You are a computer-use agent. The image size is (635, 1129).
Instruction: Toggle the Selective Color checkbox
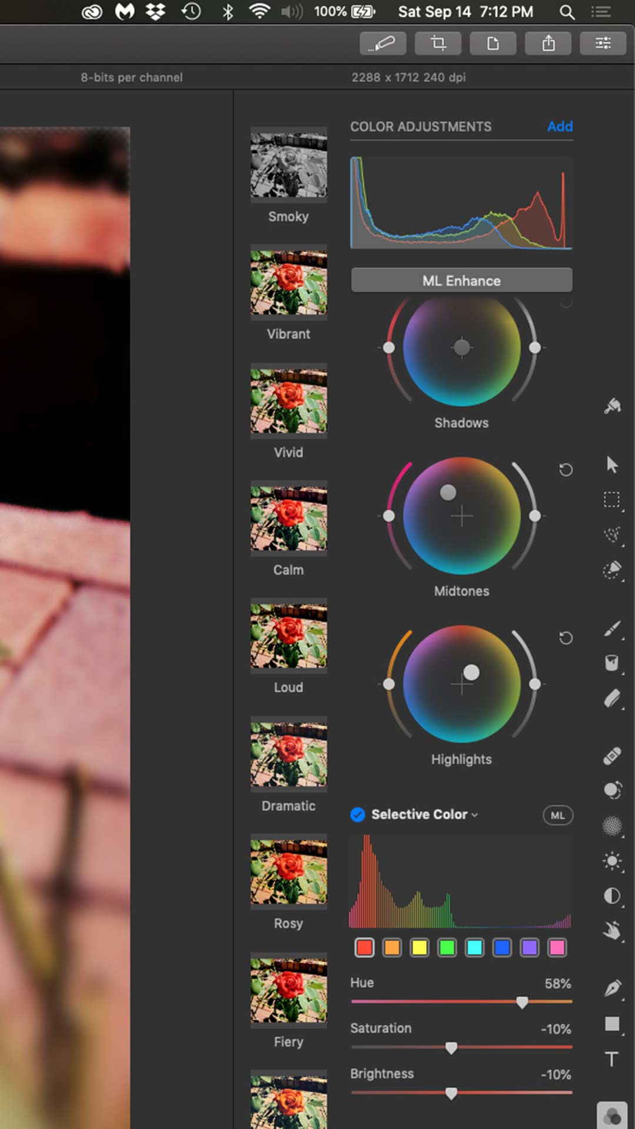(357, 814)
